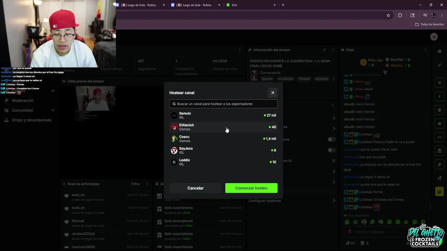Toggle wrench stream info icon in sidebar
The width and height of the screenshot is (447, 251).
point(439,164)
